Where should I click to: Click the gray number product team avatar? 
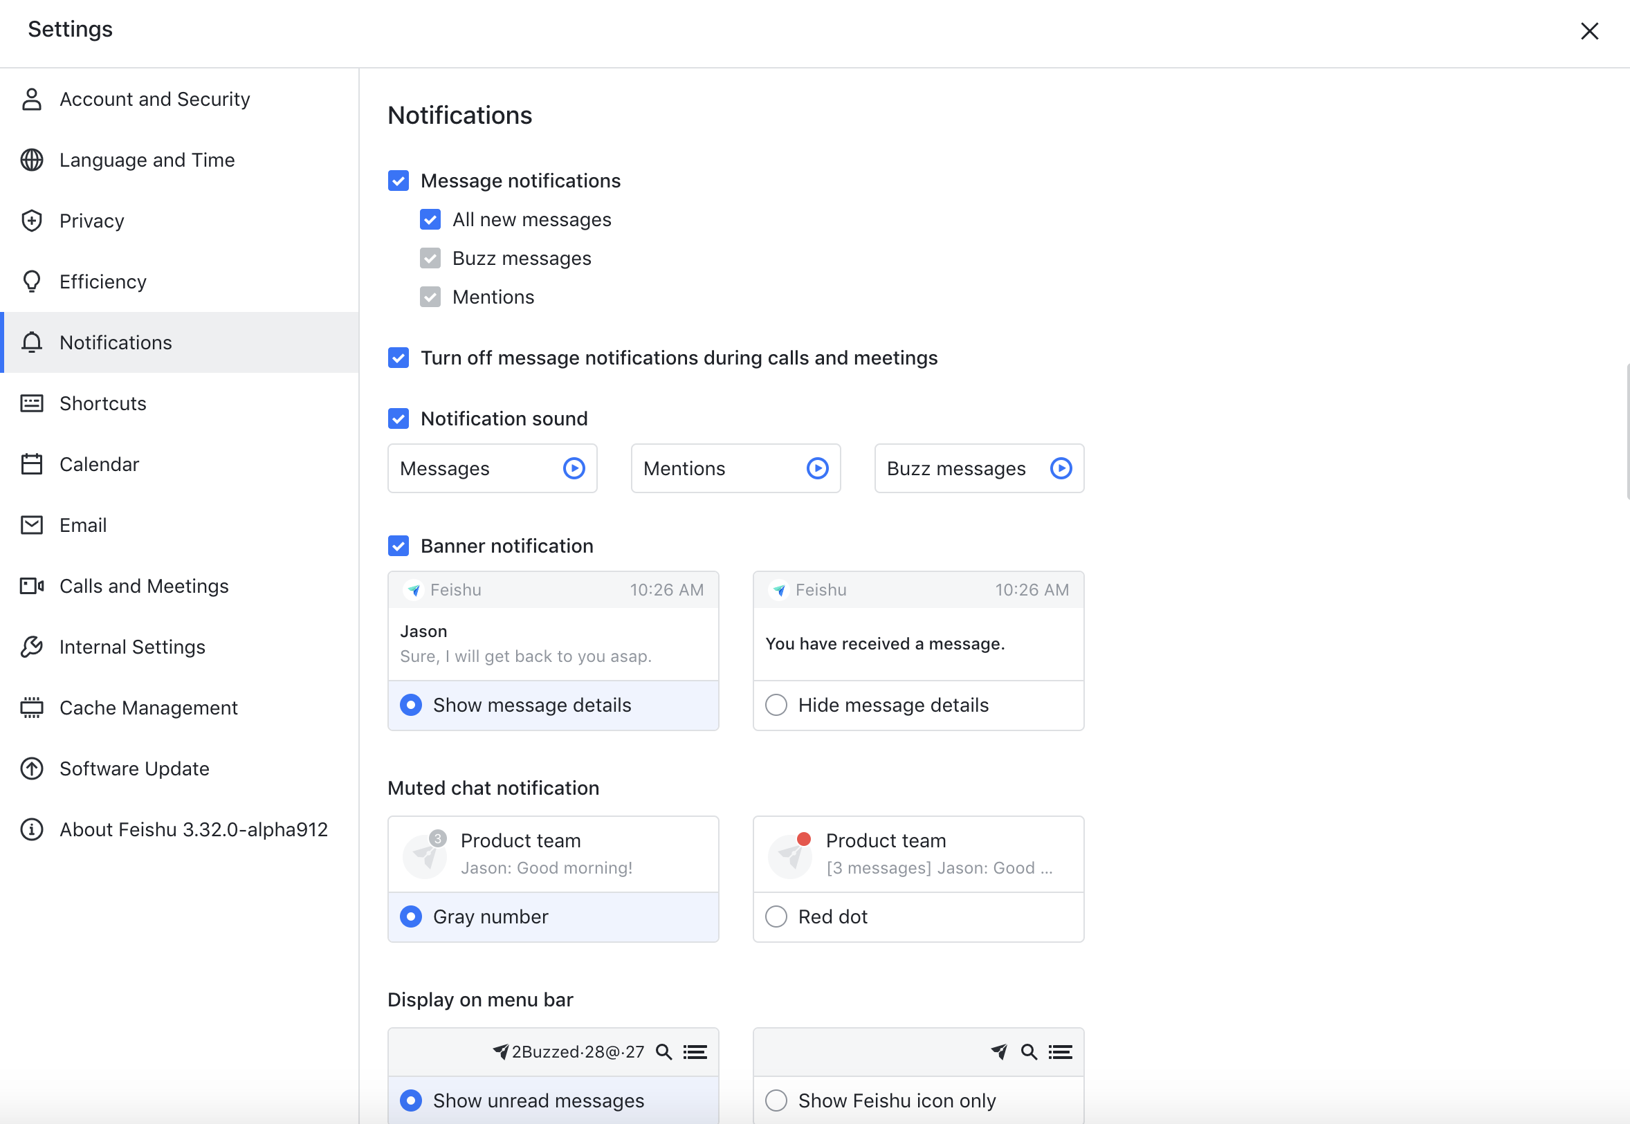click(425, 855)
